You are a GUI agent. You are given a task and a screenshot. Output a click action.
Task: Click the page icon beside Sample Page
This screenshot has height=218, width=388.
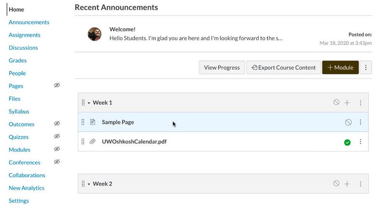tap(93, 122)
